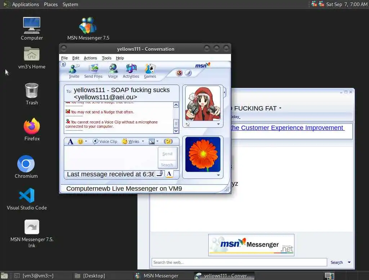Click the Block contact round icon
Image resolution: width=369 pixels, height=280 pixels.
pyautogui.click(x=179, y=73)
